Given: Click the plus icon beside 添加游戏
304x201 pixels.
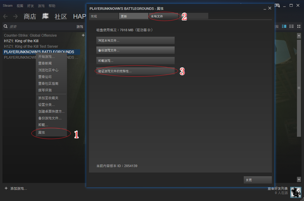Looking at the screenshot, I should pos(6,188).
